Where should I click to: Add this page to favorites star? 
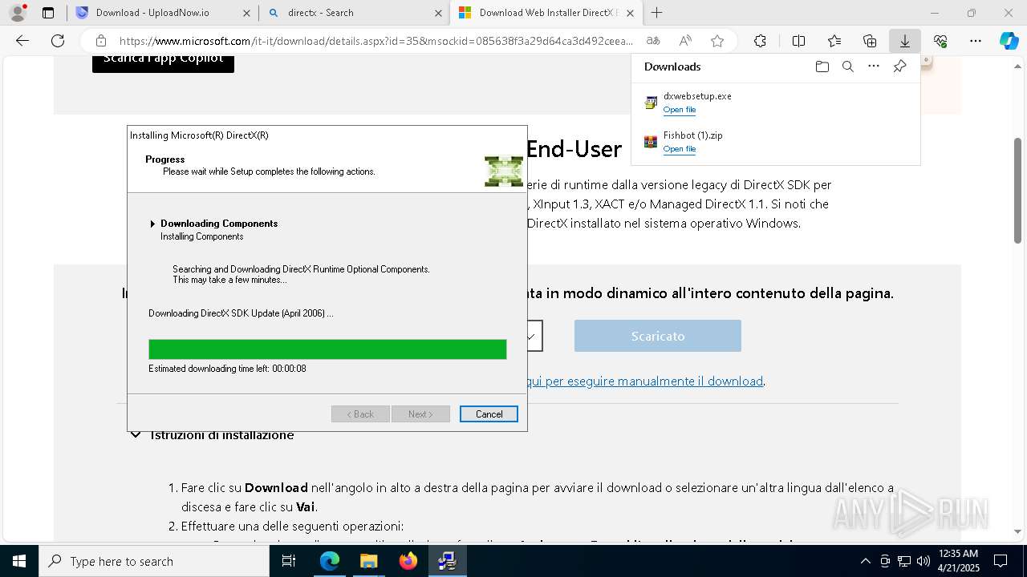[717, 41]
